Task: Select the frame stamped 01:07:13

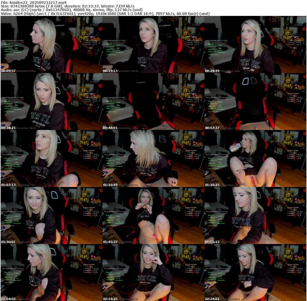Action: (x=52, y=158)
